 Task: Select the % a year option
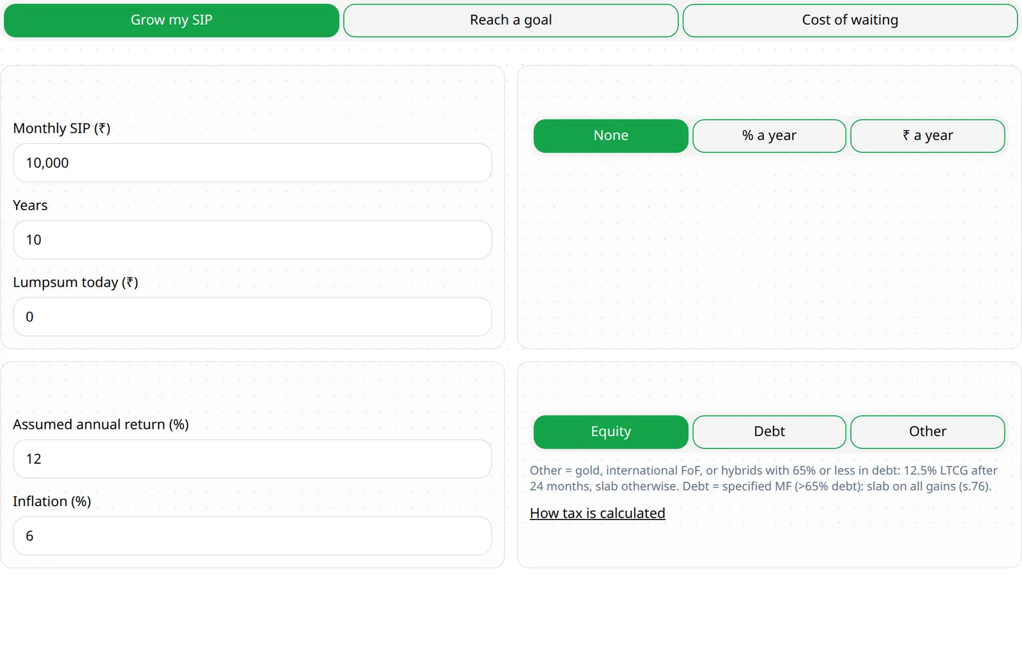click(x=769, y=136)
